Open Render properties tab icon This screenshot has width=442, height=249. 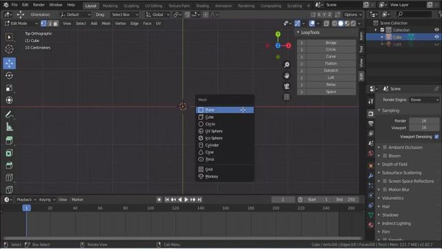point(371,113)
